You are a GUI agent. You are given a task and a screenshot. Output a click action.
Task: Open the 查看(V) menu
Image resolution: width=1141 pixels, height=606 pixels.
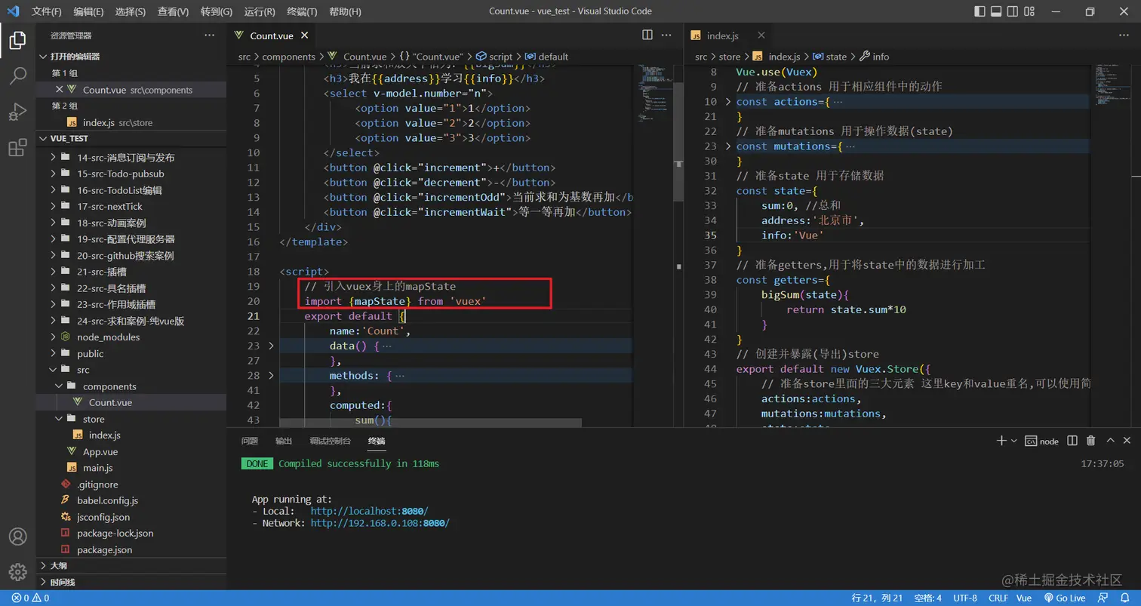point(174,11)
